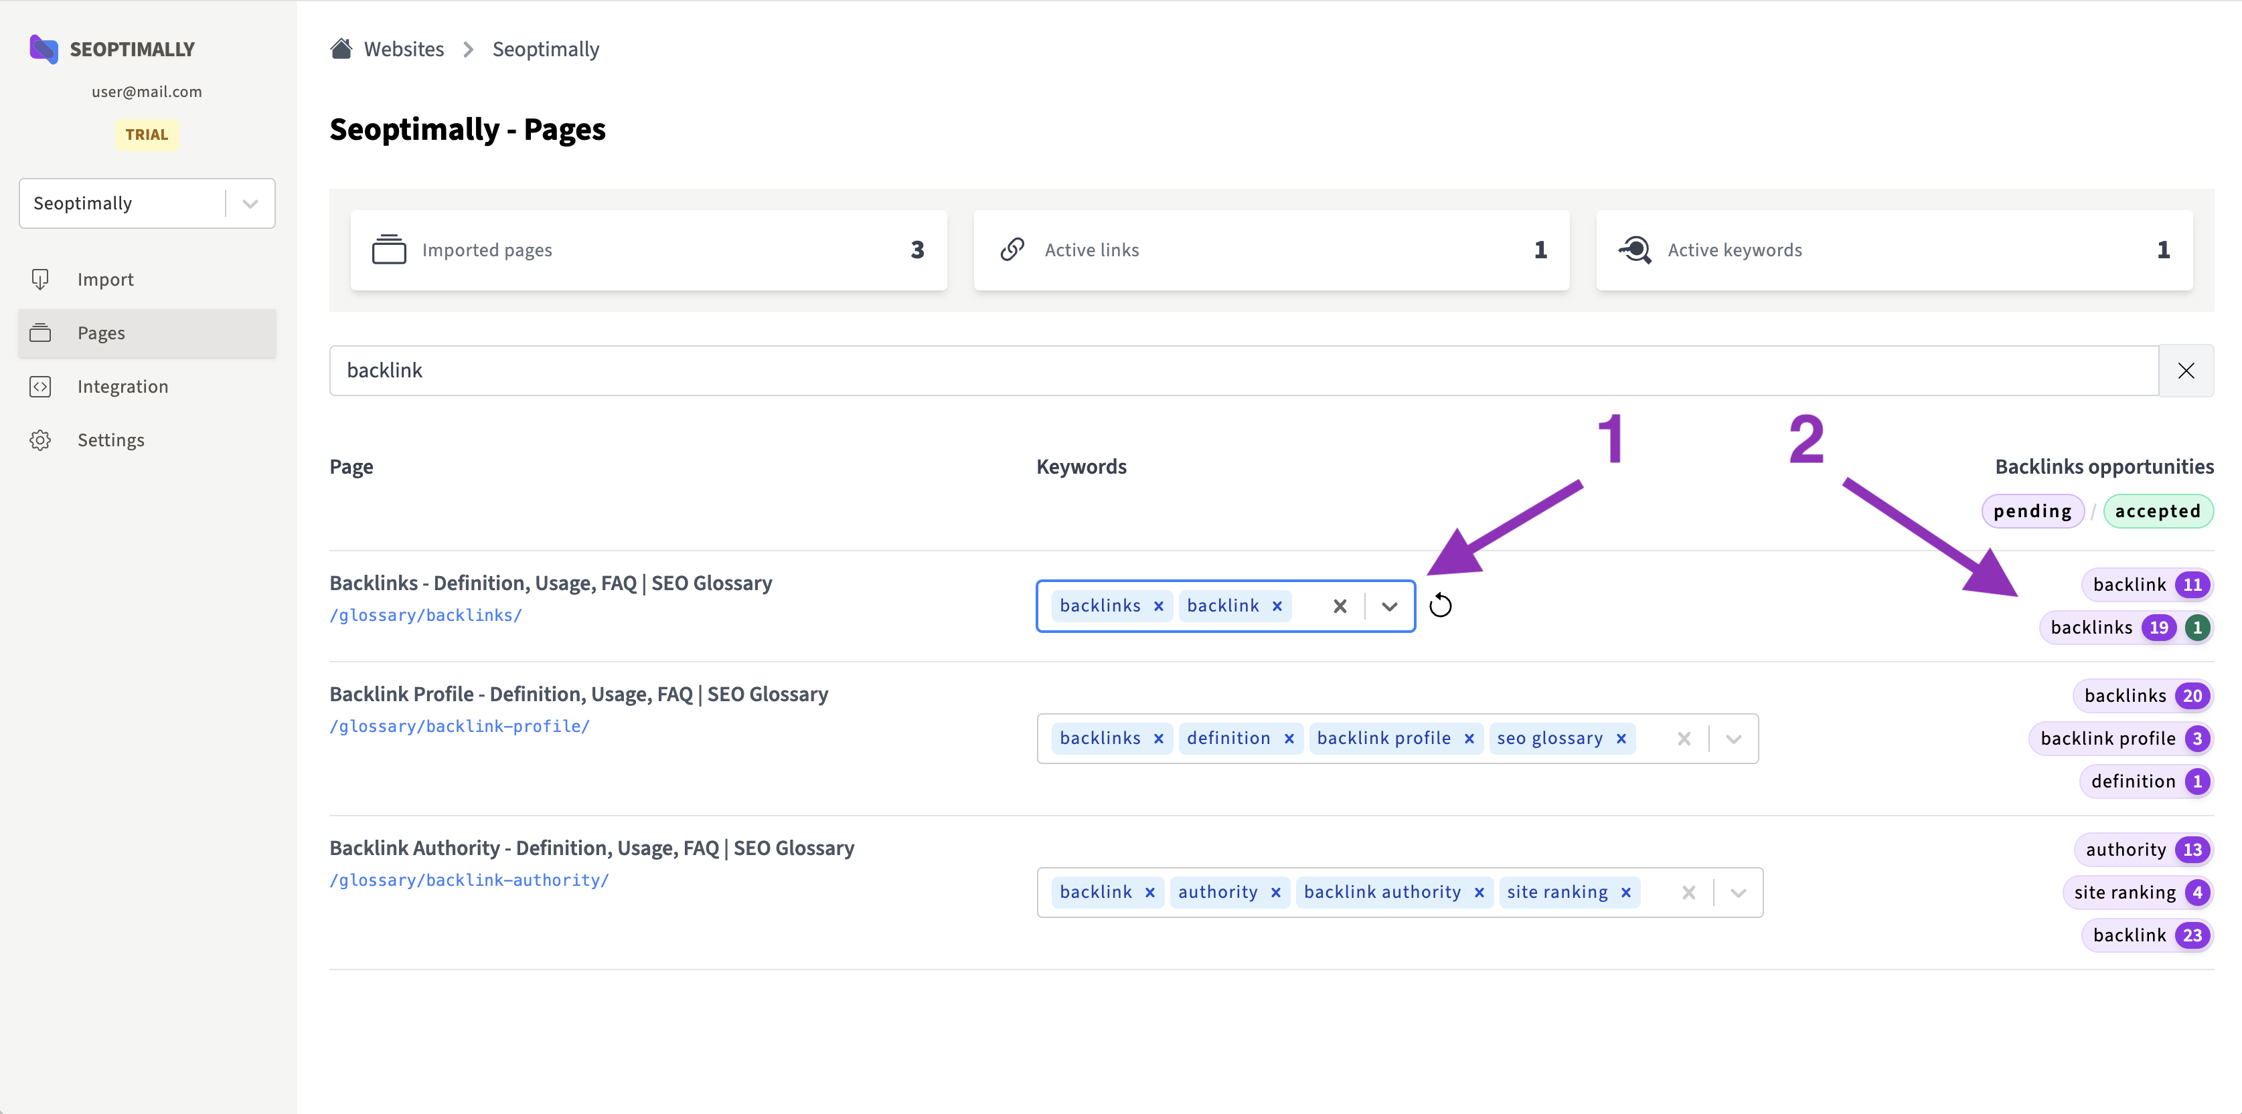The image size is (2242, 1114).
Task: Click 'Backlinks - Definition, Usage, FAQ' page title
Action: pyautogui.click(x=551, y=583)
